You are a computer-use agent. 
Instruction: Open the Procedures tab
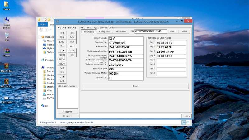[121, 32]
